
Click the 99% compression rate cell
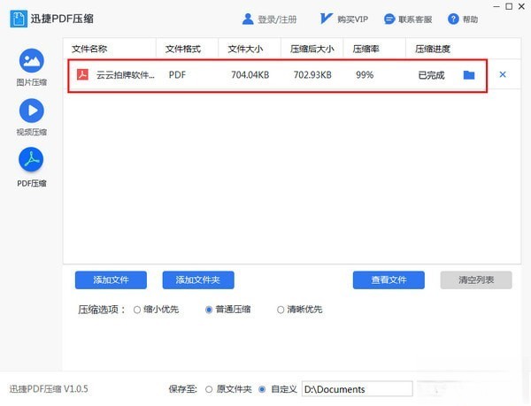(x=365, y=75)
